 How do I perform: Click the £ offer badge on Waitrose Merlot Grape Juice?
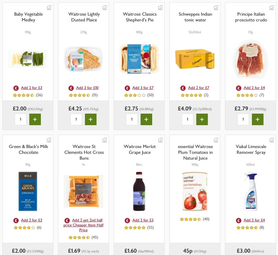pyautogui.click(x=127, y=220)
